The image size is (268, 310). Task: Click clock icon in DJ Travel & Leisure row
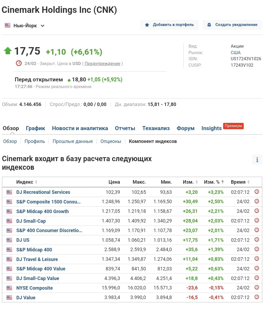click(x=257, y=259)
